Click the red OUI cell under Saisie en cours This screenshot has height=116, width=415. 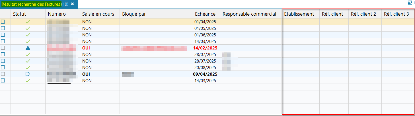coord(86,48)
